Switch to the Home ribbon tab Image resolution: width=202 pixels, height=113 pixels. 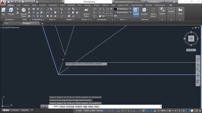[10, 5]
